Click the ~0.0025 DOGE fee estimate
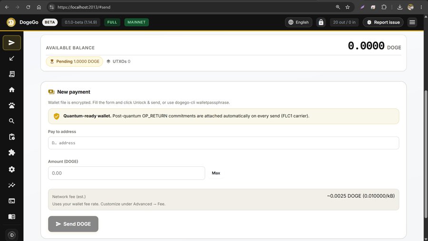Screen dimensions: 428x241 [361, 196]
